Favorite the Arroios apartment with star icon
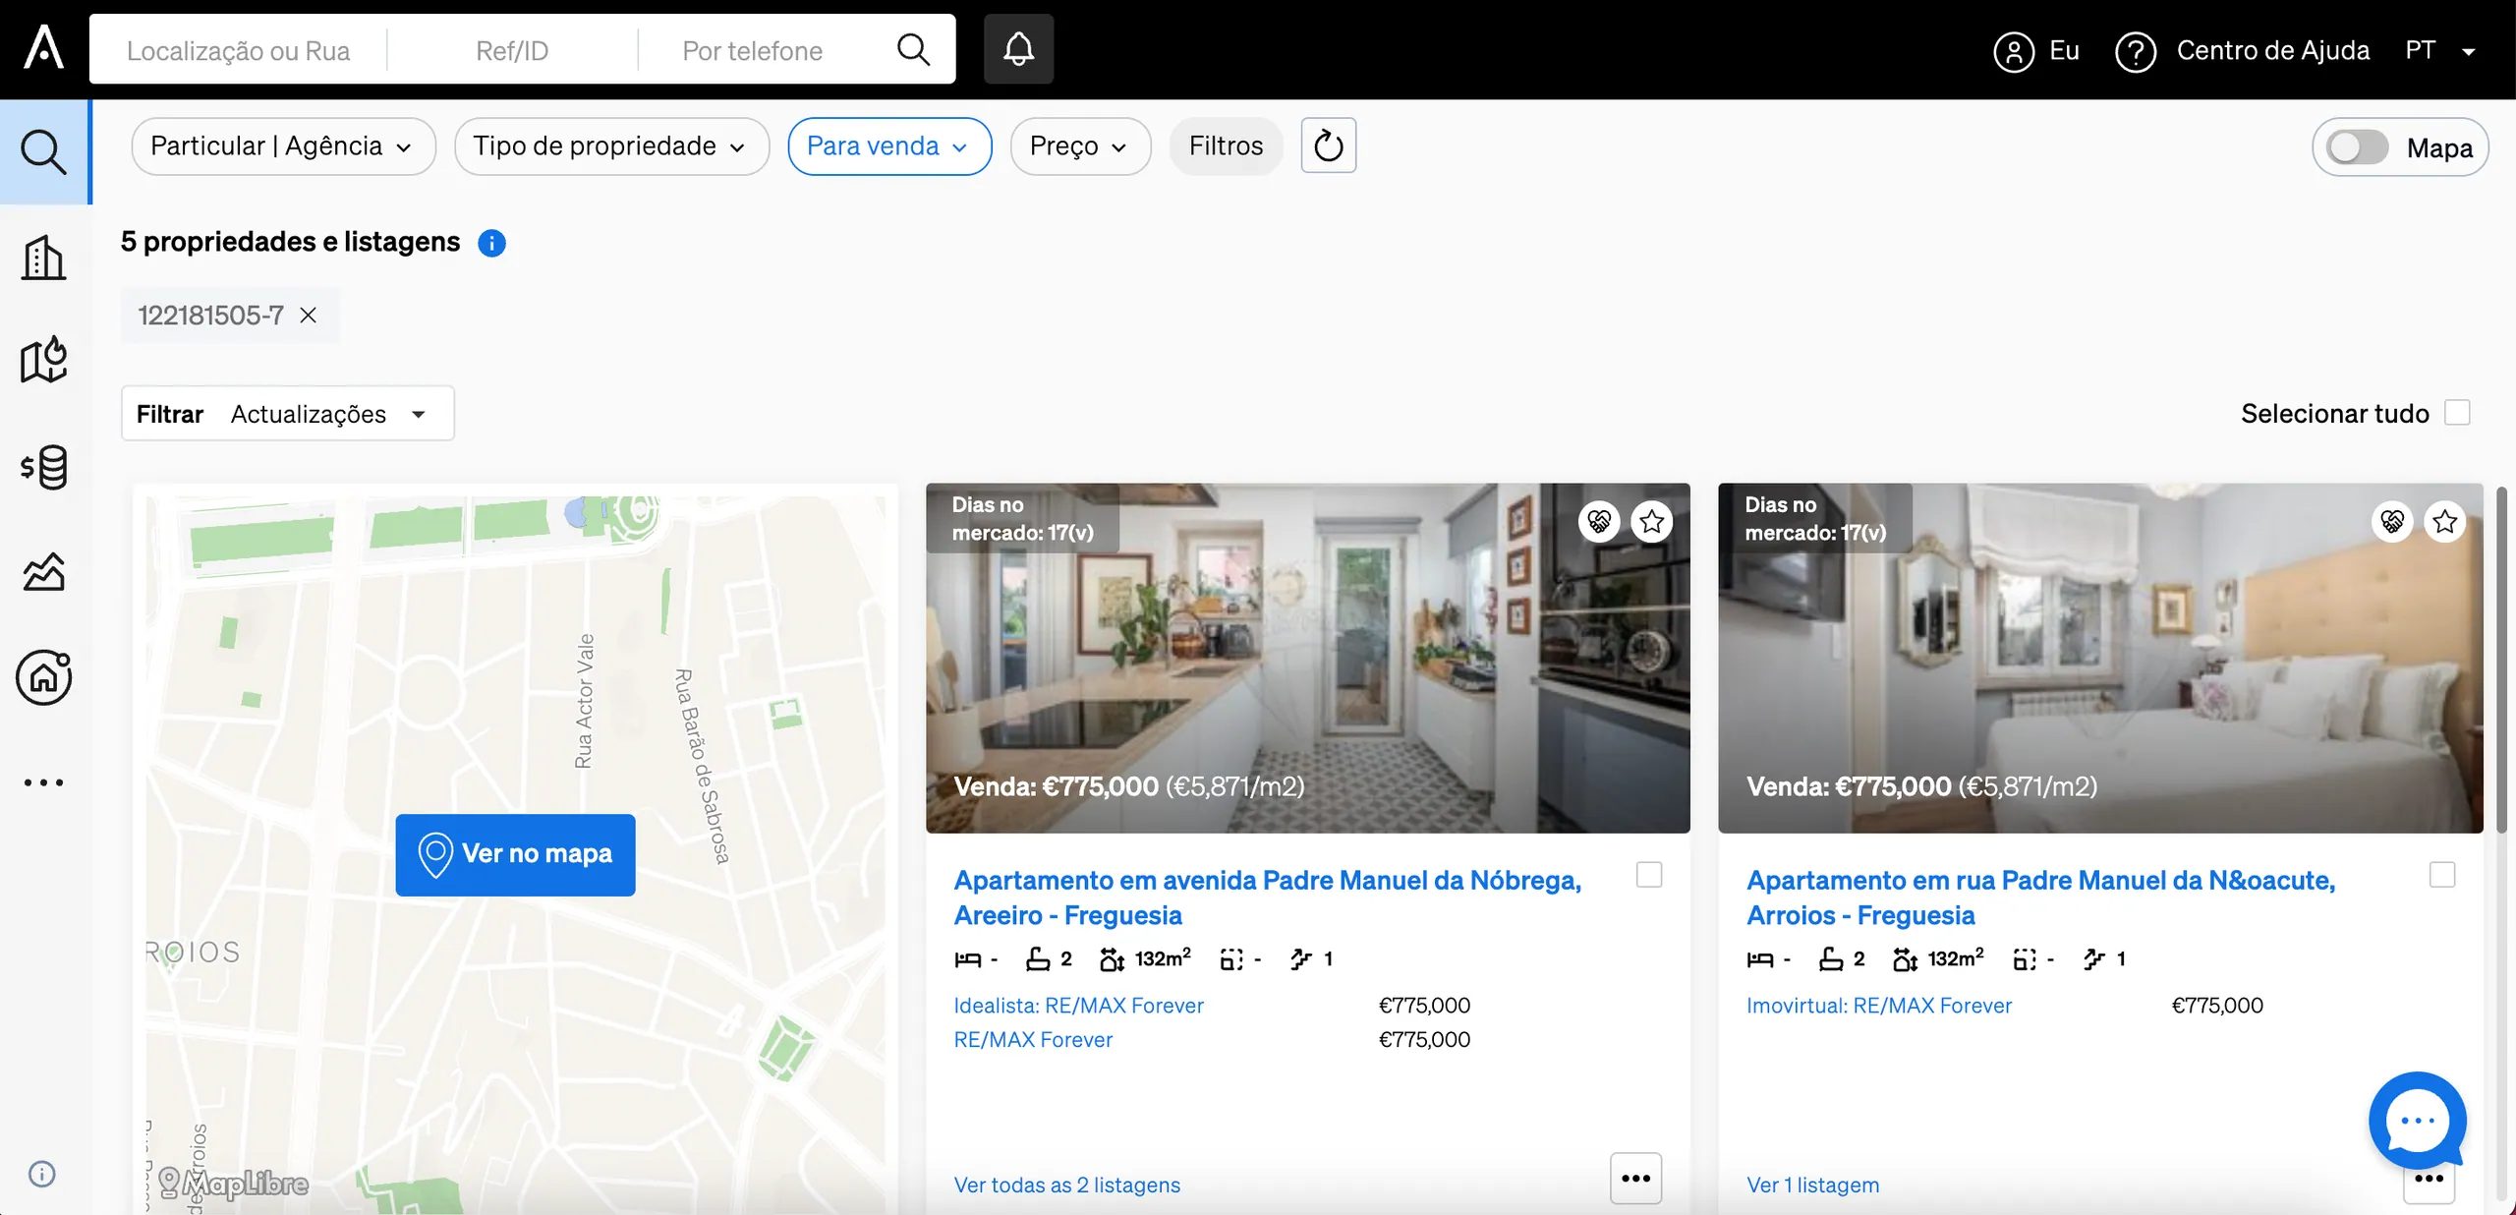This screenshot has width=2516, height=1215. point(2445,521)
